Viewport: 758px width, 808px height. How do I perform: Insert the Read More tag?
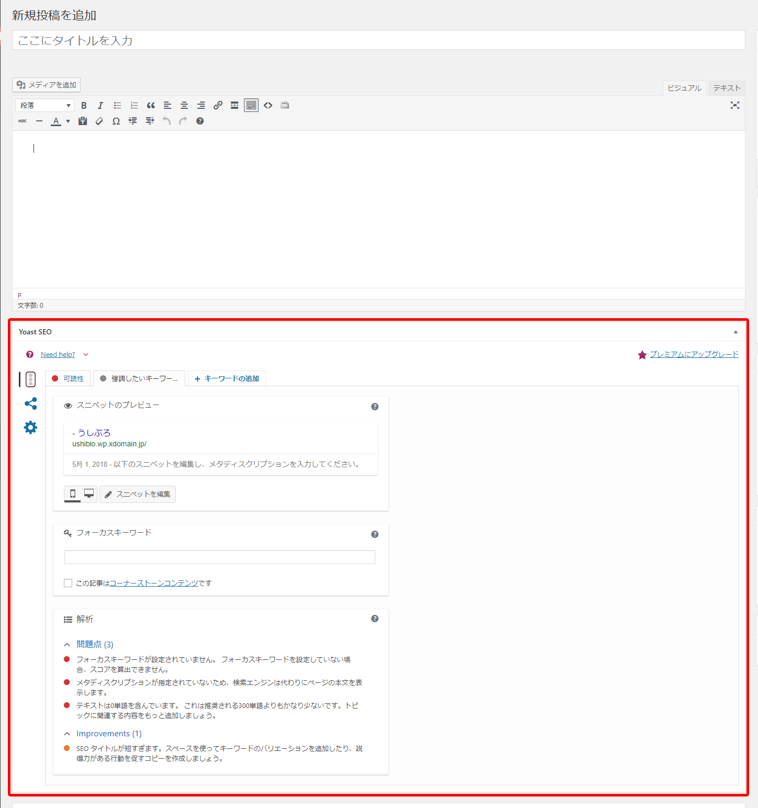click(235, 105)
